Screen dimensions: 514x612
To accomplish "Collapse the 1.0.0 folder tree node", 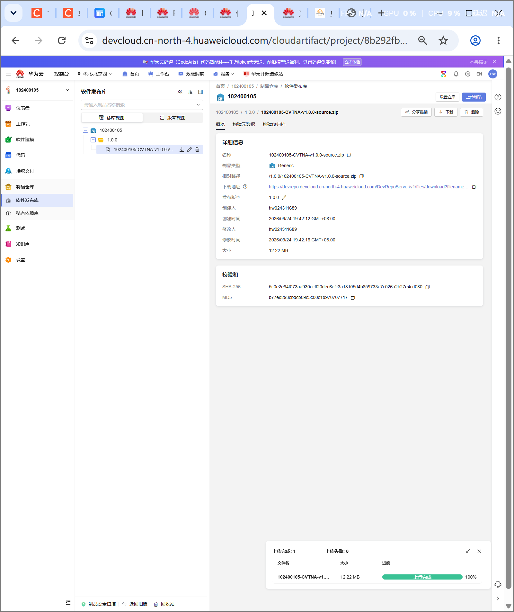I will pyautogui.click(x=93, y=140).
